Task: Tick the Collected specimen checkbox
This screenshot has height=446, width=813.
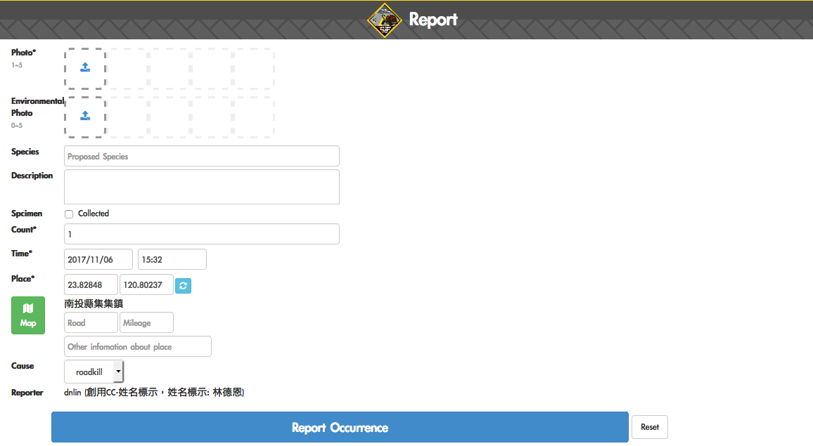Action: point(69,214)
